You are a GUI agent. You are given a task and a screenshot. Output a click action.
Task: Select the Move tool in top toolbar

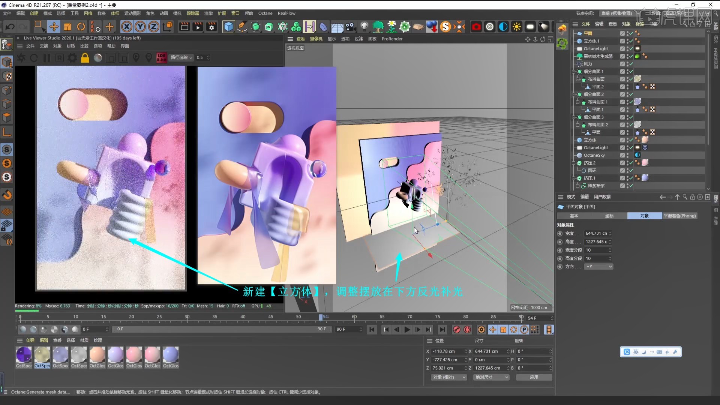coord(54,27)
